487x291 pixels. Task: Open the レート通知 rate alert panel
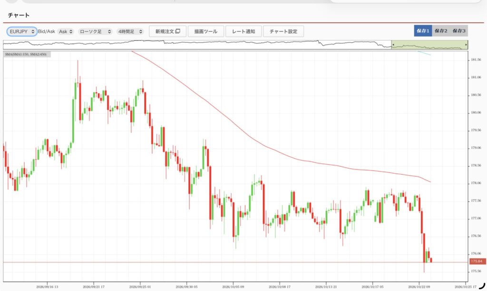[243, 31]
